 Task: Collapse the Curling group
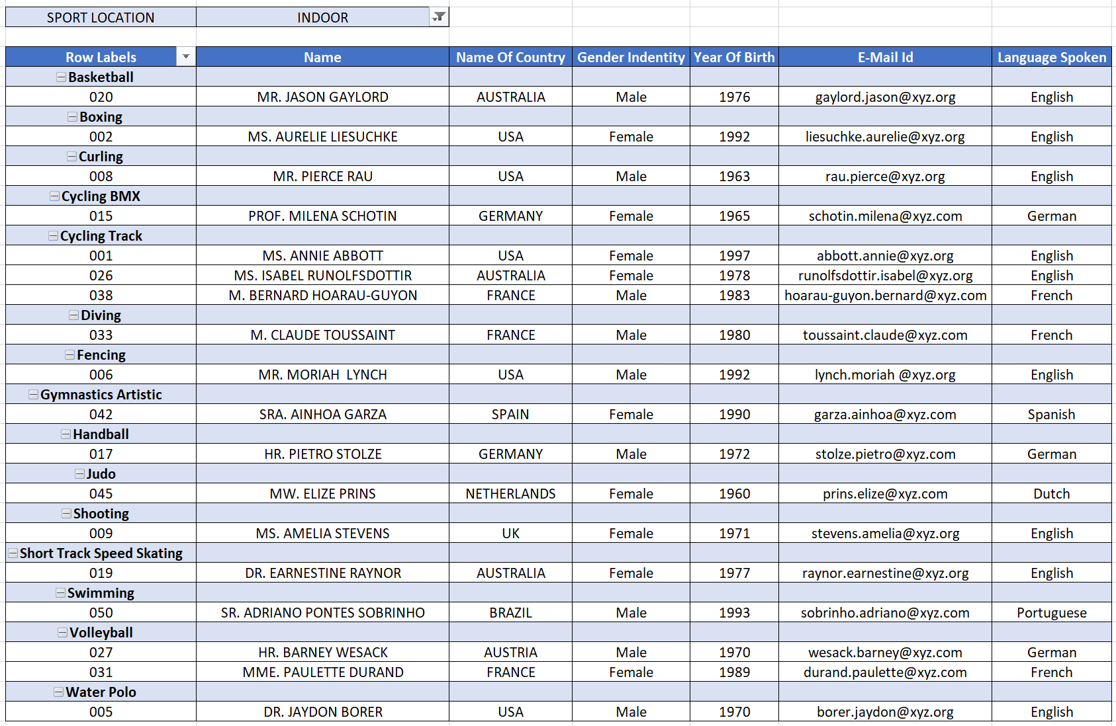[71, 157]
